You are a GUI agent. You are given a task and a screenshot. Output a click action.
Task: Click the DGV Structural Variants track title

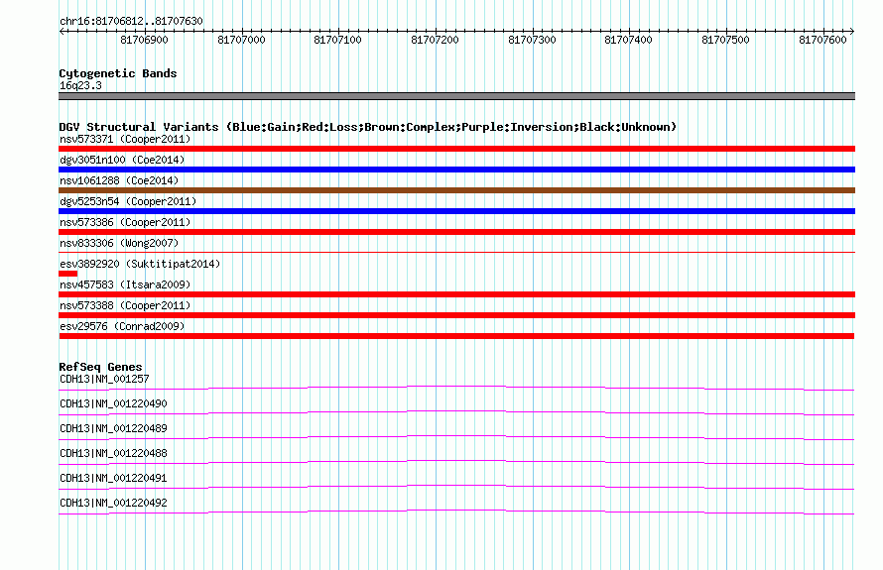pos(368,127)
